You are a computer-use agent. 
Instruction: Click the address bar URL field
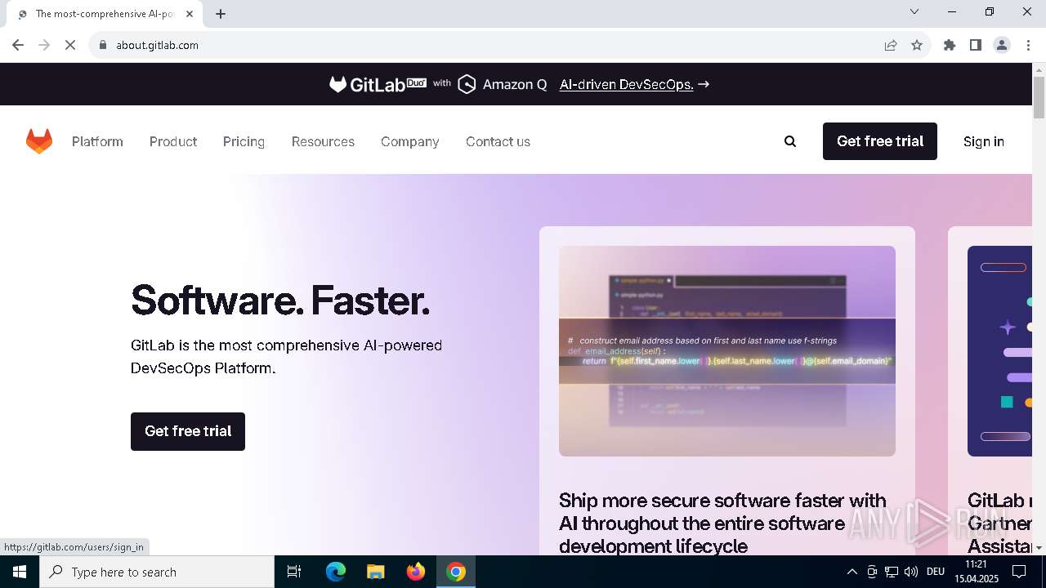[x=490, y=45]
